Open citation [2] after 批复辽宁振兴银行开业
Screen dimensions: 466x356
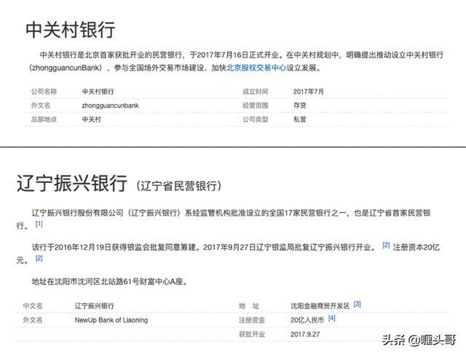[x=386, y=246]
